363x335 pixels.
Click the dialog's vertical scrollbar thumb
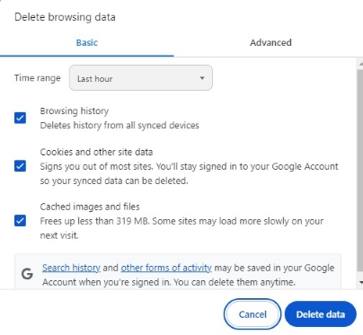[360, 171]
